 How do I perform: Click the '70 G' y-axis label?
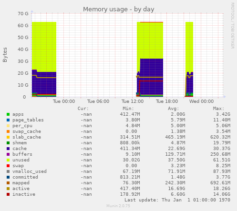point(23,14)
